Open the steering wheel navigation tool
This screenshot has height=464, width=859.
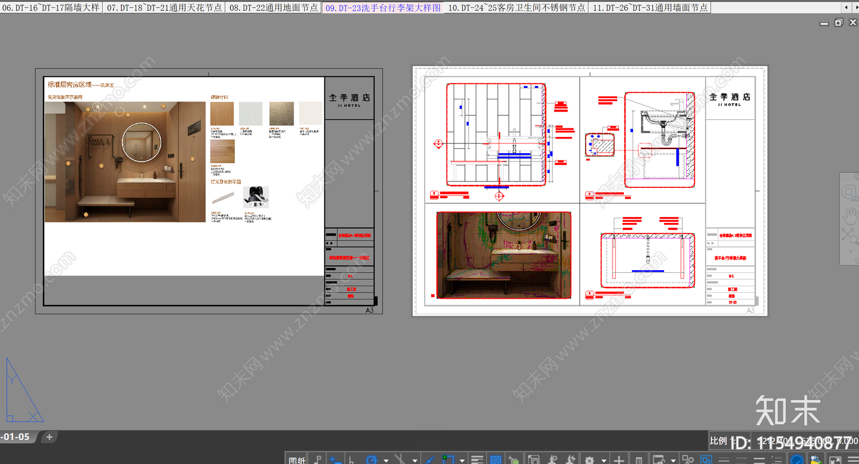click(x=850, y=192)
